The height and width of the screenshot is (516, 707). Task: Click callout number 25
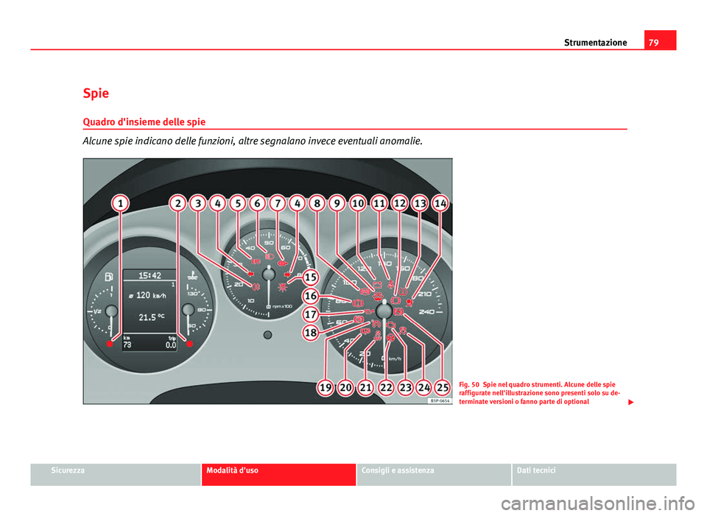pyautogui.click(x=443, y=388)
